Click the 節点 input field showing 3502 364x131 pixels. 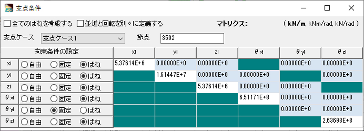(192, 38)
